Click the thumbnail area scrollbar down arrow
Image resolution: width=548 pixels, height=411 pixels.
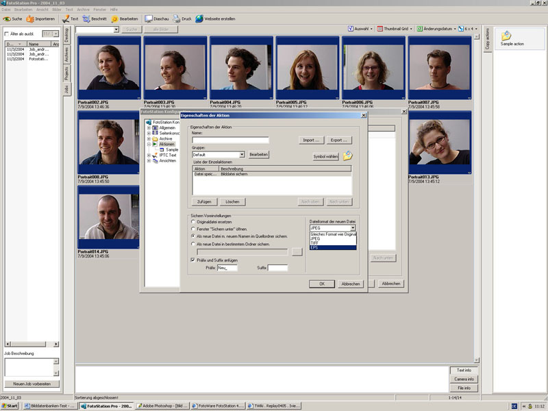477,360
